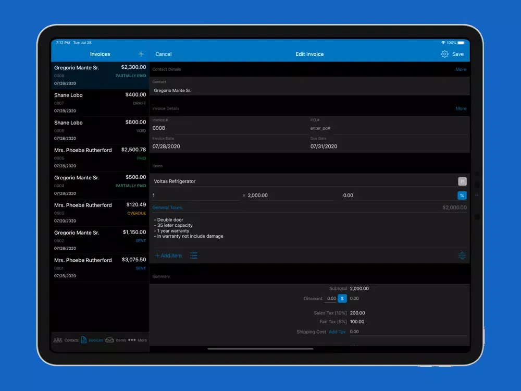Cancel editing the invoice
The image size is (521, 391).
click(164, 54)
